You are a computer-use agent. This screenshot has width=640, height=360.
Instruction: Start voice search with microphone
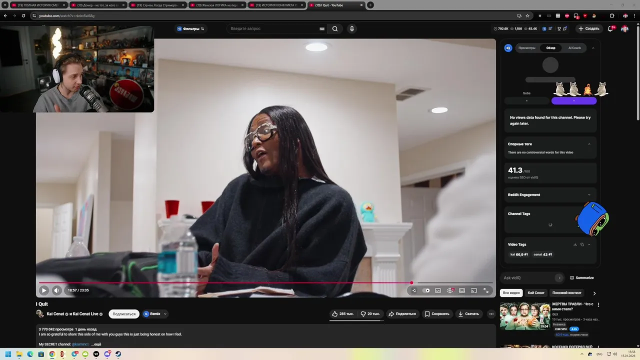tap(352, 28)
